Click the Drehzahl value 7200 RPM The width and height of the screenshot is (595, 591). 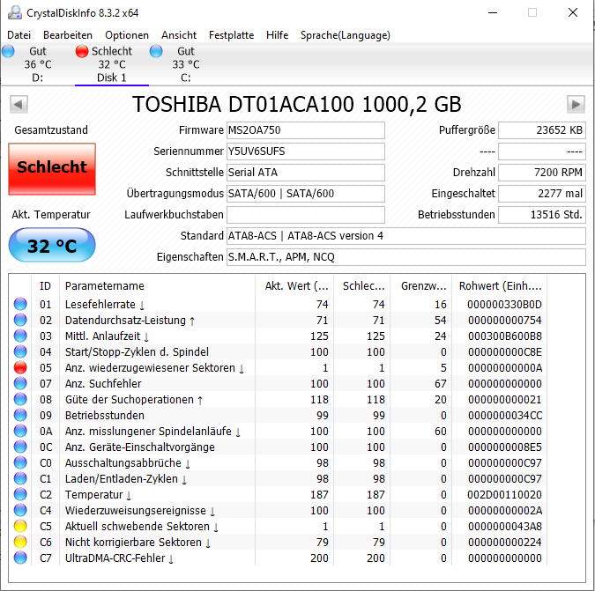542,173
